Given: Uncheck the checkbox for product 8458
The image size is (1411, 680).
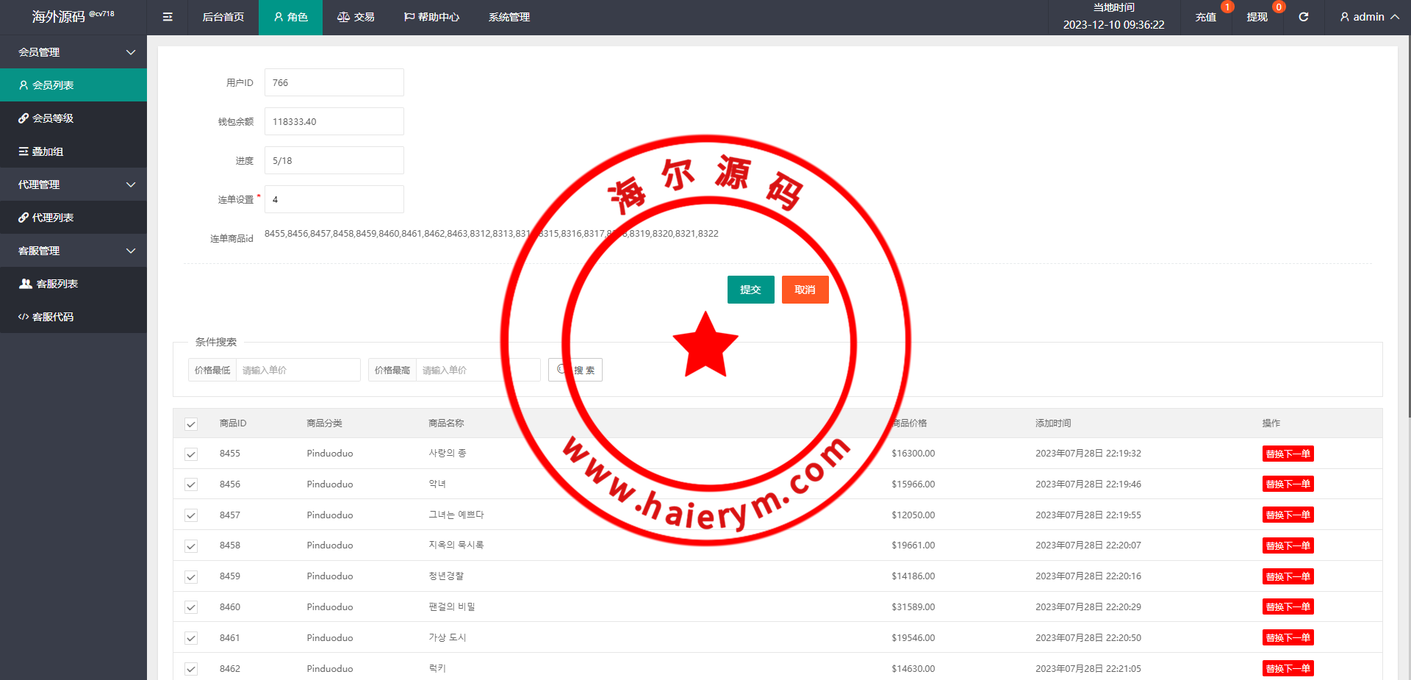Looking at the screenshot, I should click(191, 546).
